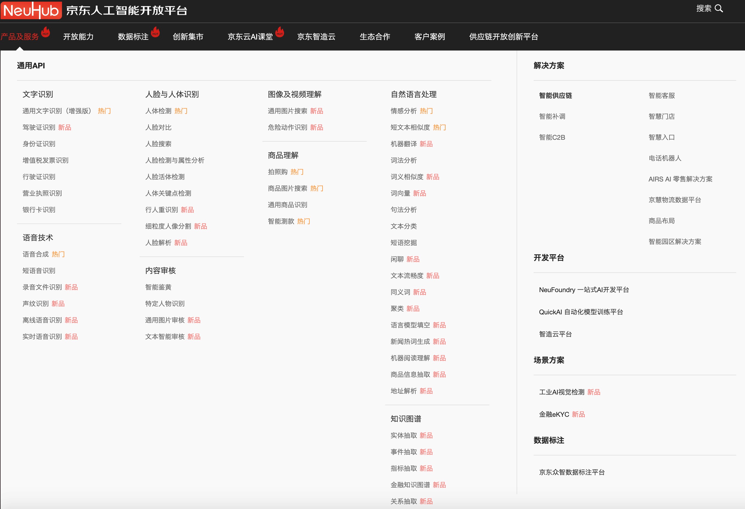
Task: Open 增值税发票识别 link
Action: click(x=46, y=160)
